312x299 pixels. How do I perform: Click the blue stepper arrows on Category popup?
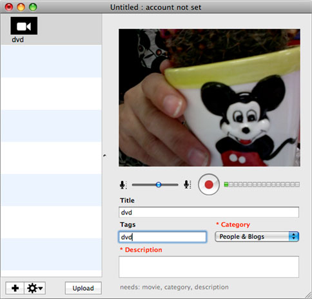pyautogui.click(x=294, y=236)
